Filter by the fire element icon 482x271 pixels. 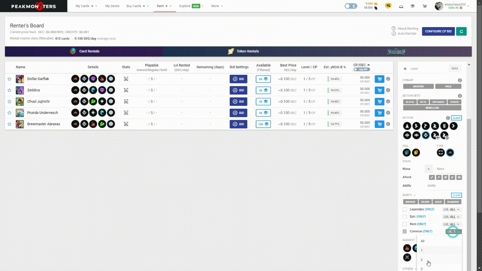(407, 248)
